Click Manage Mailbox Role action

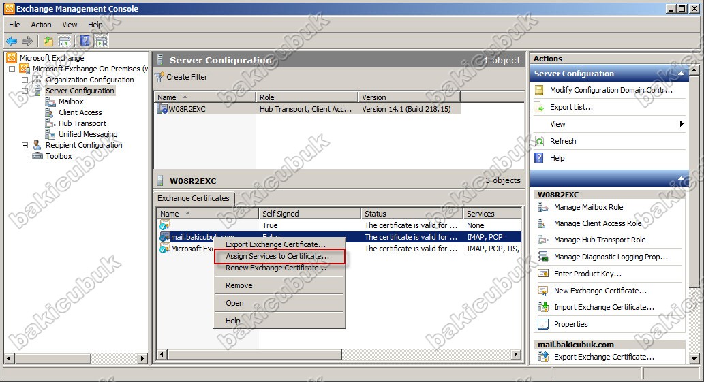pyautogui.click(x=588, y=207)
